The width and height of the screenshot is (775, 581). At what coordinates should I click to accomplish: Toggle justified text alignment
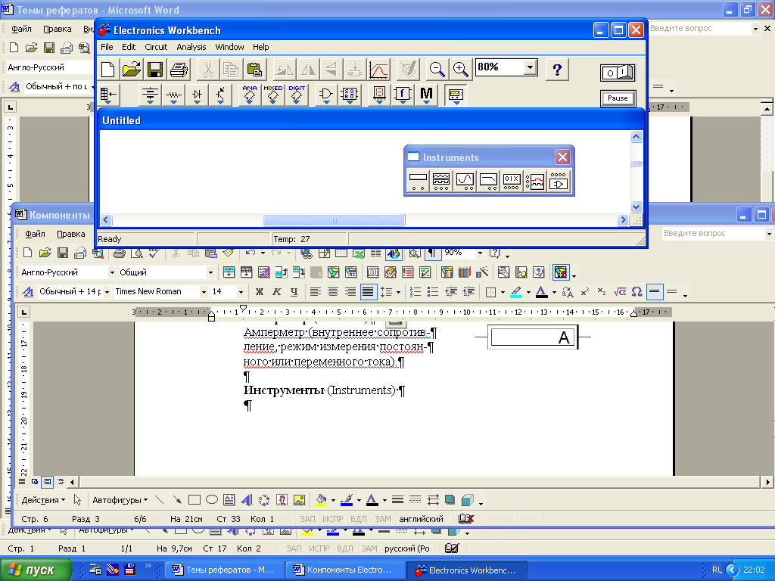pos(368,291)
